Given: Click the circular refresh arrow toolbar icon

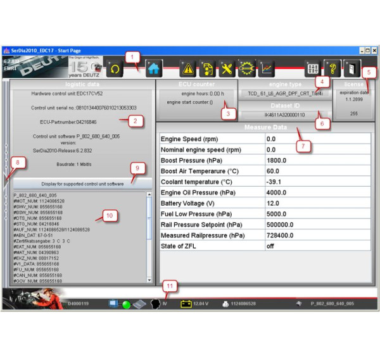Looking at the screenshot, I should click(115, 68).
